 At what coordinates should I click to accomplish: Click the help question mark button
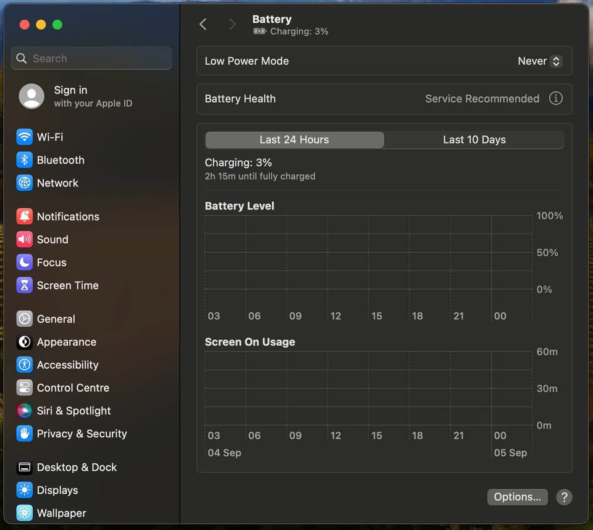coord(564,497)
